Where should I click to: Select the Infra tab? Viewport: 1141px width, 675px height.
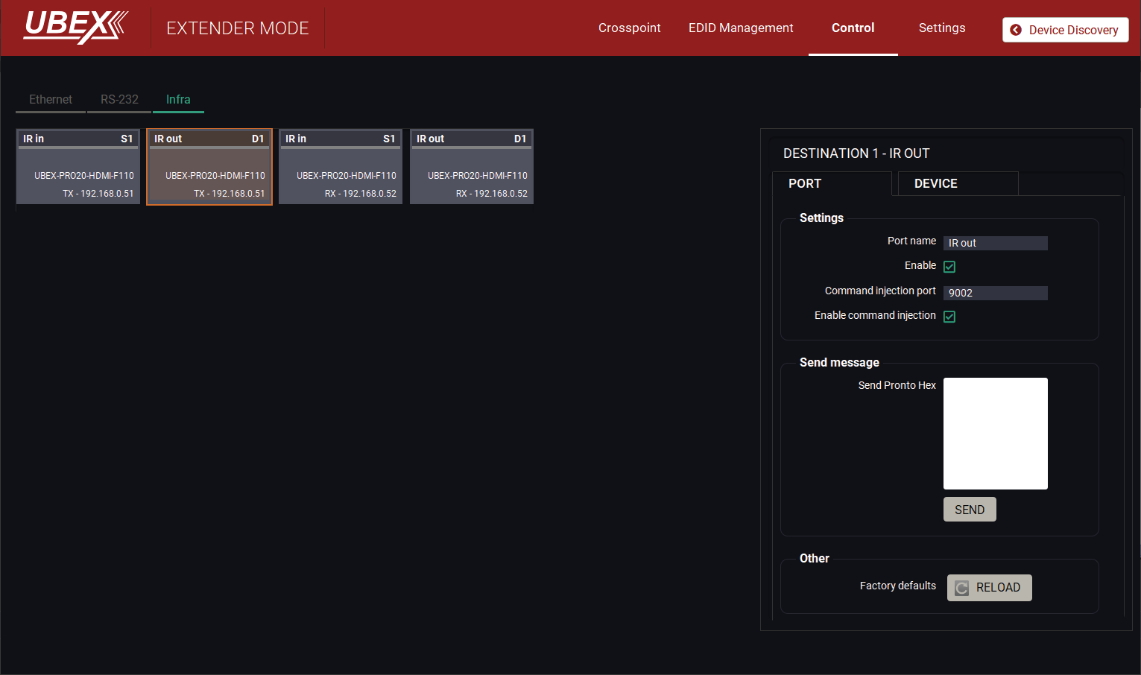(178, 99)
